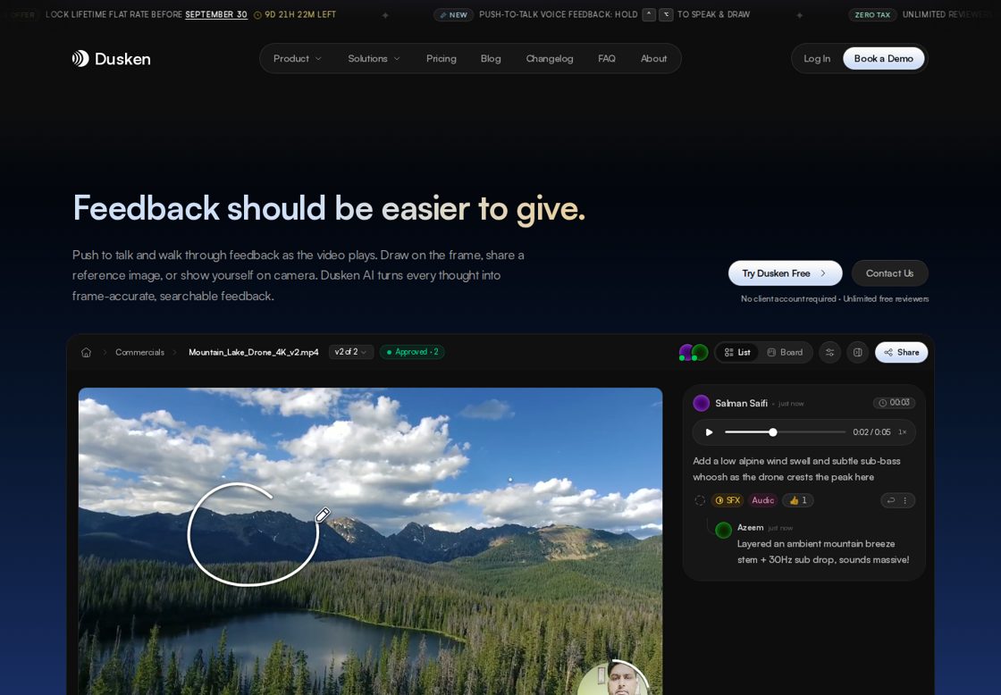Click the Log In link

click(817, 59)
